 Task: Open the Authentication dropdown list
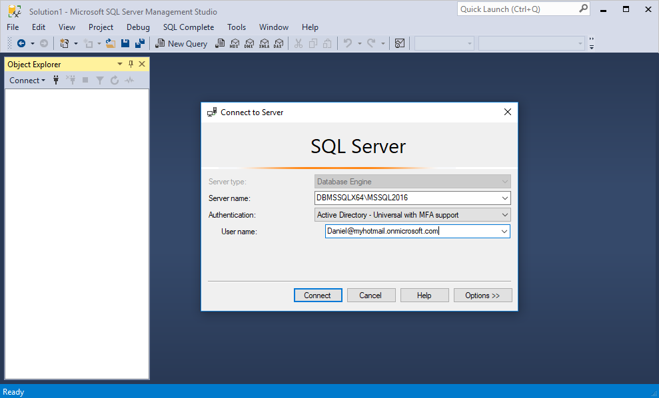[505, 215]
